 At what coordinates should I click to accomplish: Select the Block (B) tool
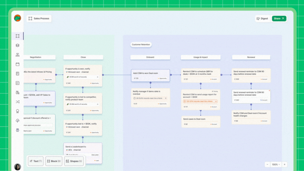pyautogui.click(x=53, y=161)
